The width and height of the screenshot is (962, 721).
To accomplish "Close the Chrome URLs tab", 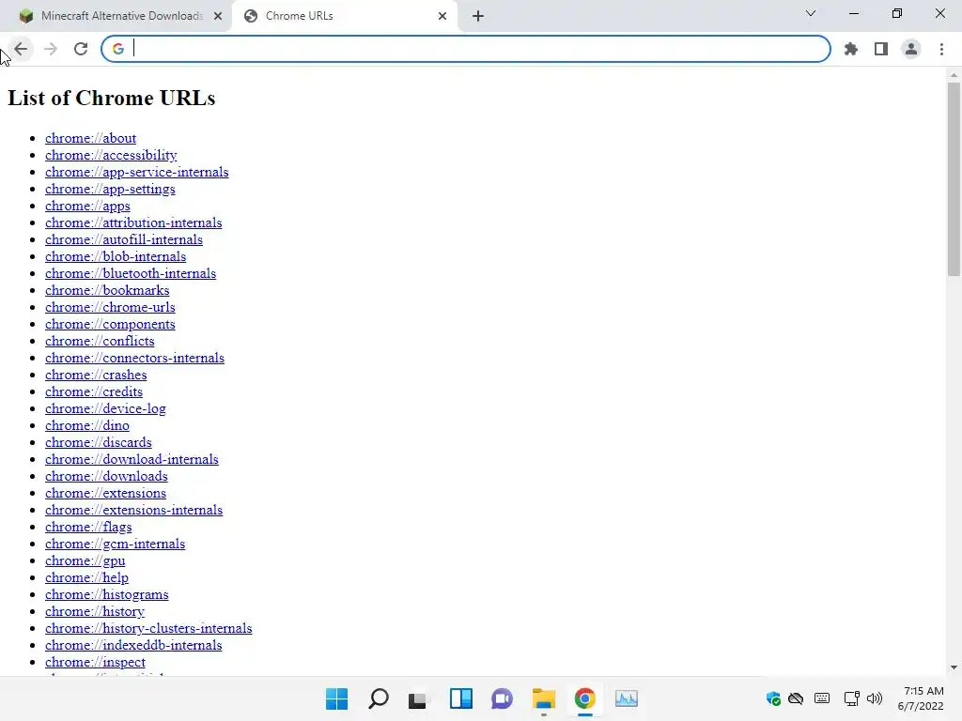I will click(x=442, y=16).
